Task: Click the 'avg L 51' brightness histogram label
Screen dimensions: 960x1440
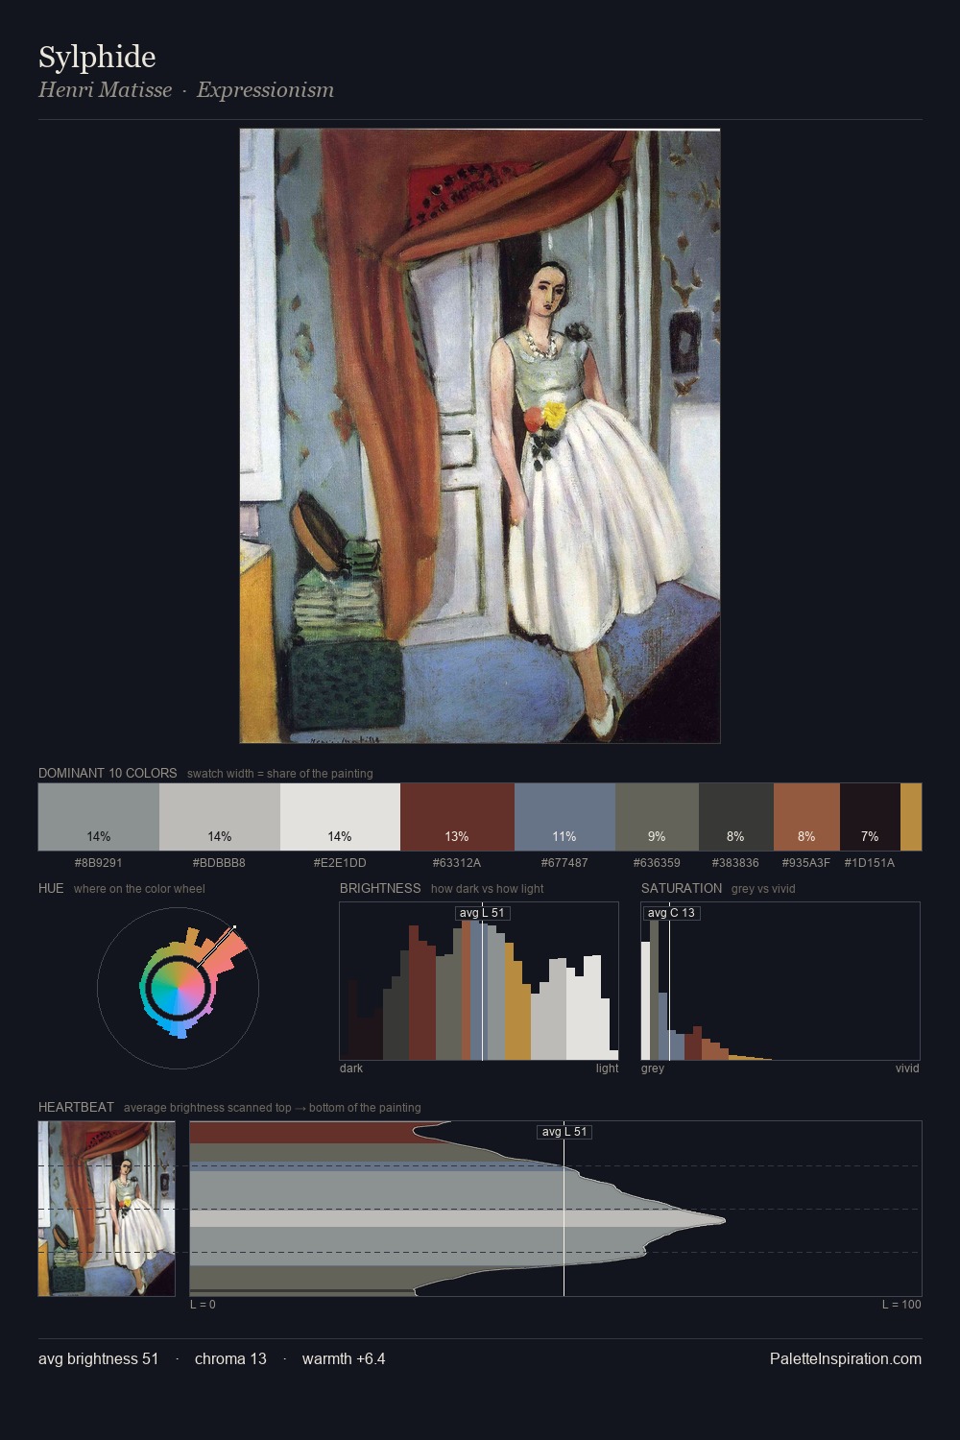Action: [x=482, y=913]
